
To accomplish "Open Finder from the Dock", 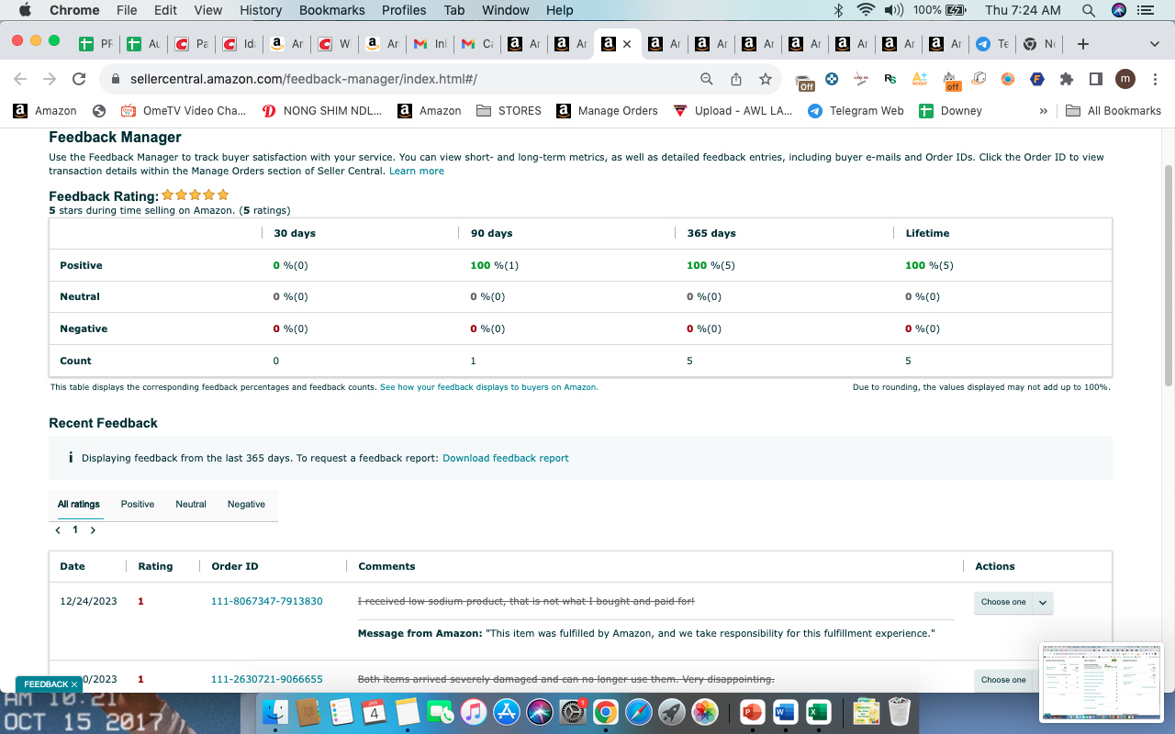I will (276, 712).
